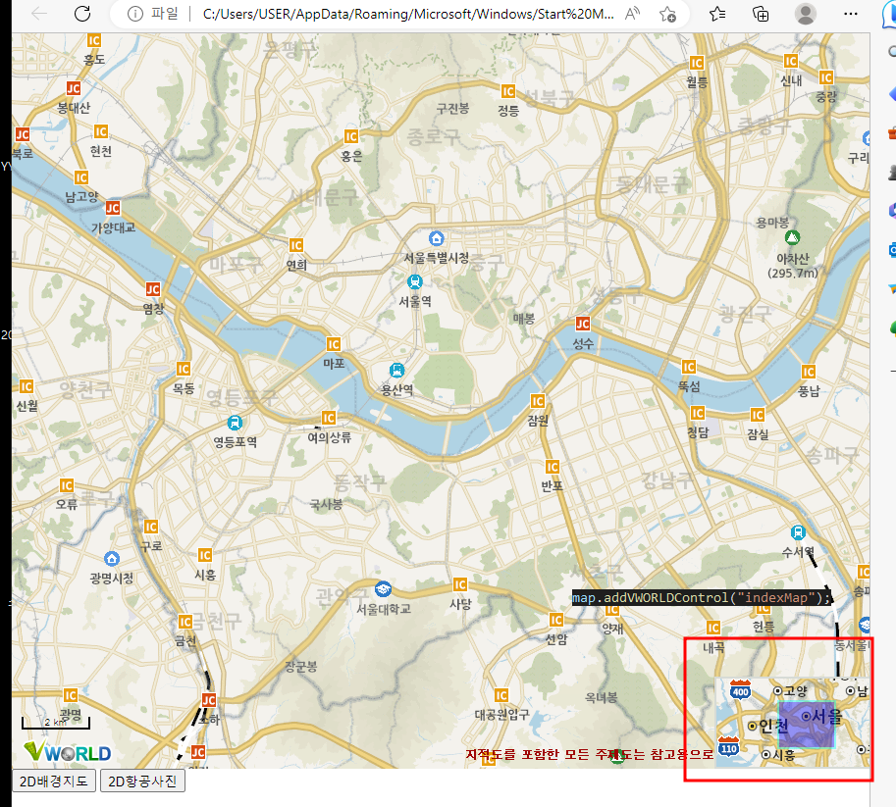Viewport: 896px width, 807px height.
Task: Click the 뚝섬 IC marker
Action: tap(689, 367)
